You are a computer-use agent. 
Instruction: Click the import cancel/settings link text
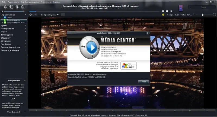tap(13, 105)
